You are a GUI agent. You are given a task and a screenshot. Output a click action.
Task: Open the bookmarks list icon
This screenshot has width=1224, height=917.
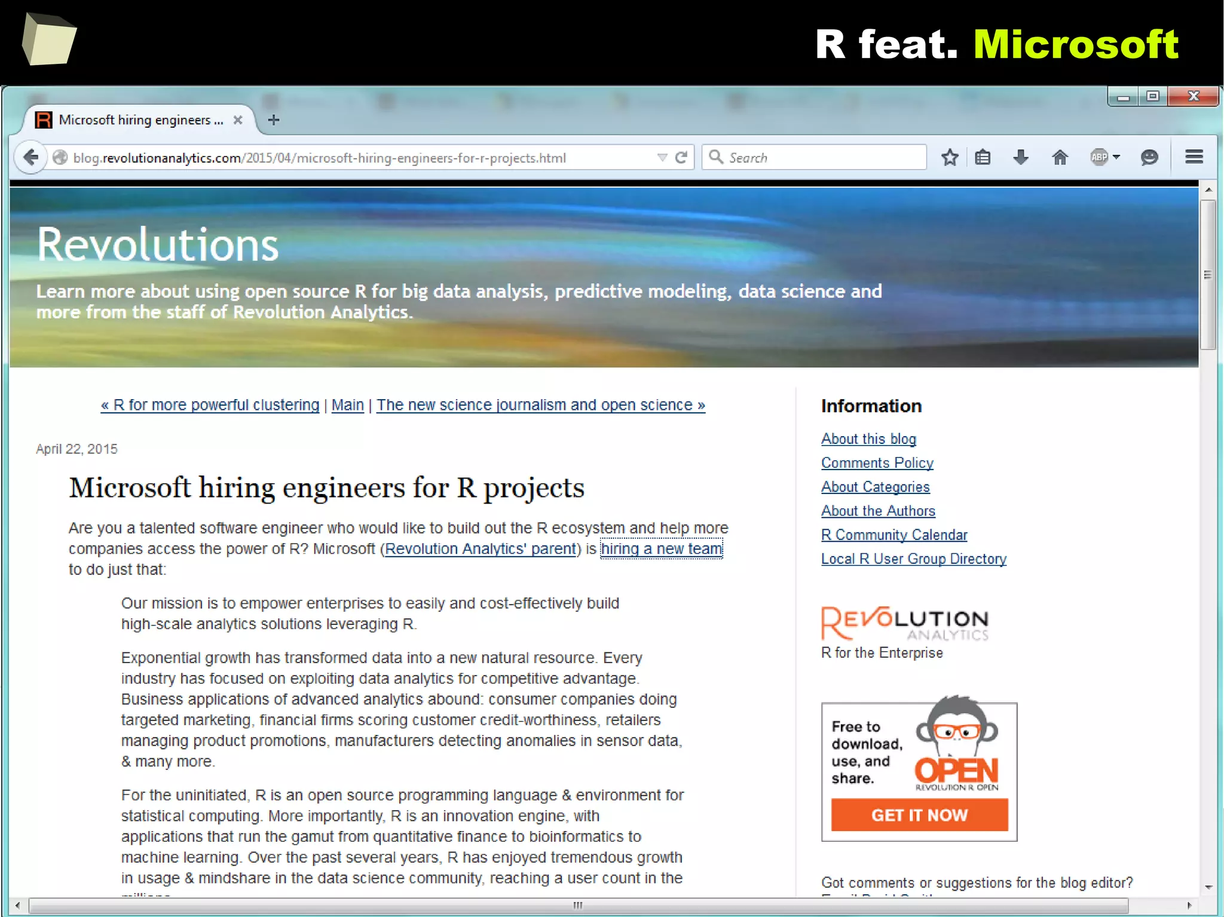[x=983, y=158]
